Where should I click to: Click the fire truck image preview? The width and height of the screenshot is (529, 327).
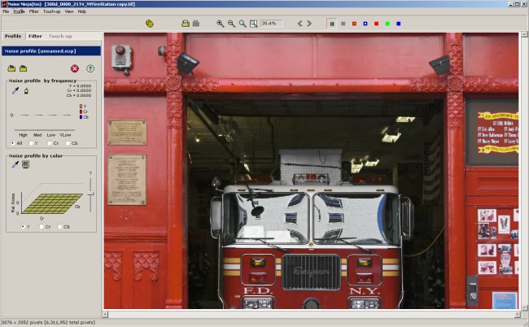311,171
